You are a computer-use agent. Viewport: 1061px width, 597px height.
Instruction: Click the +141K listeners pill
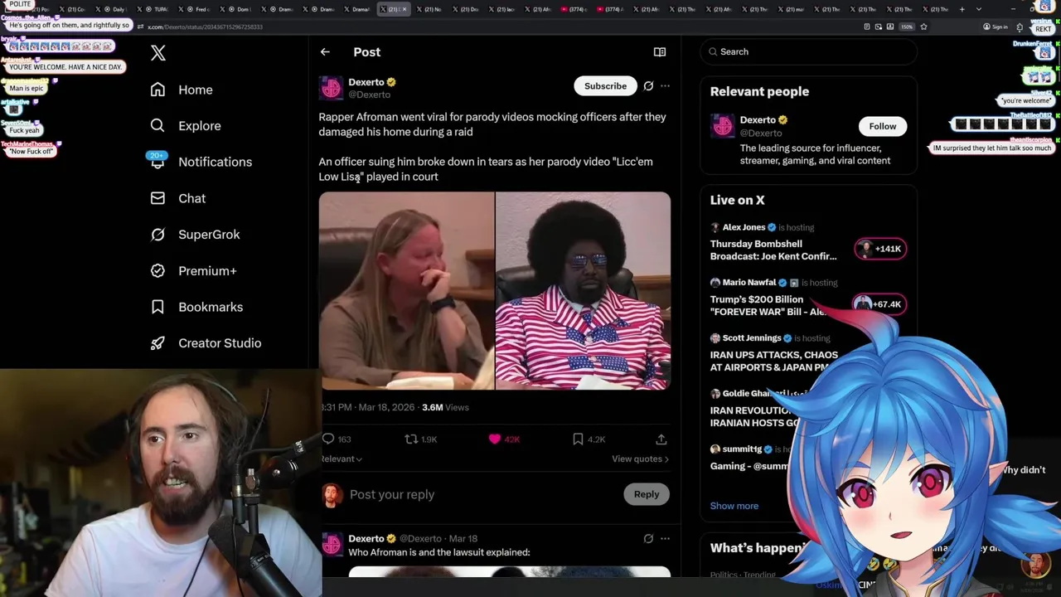(880, 249)
